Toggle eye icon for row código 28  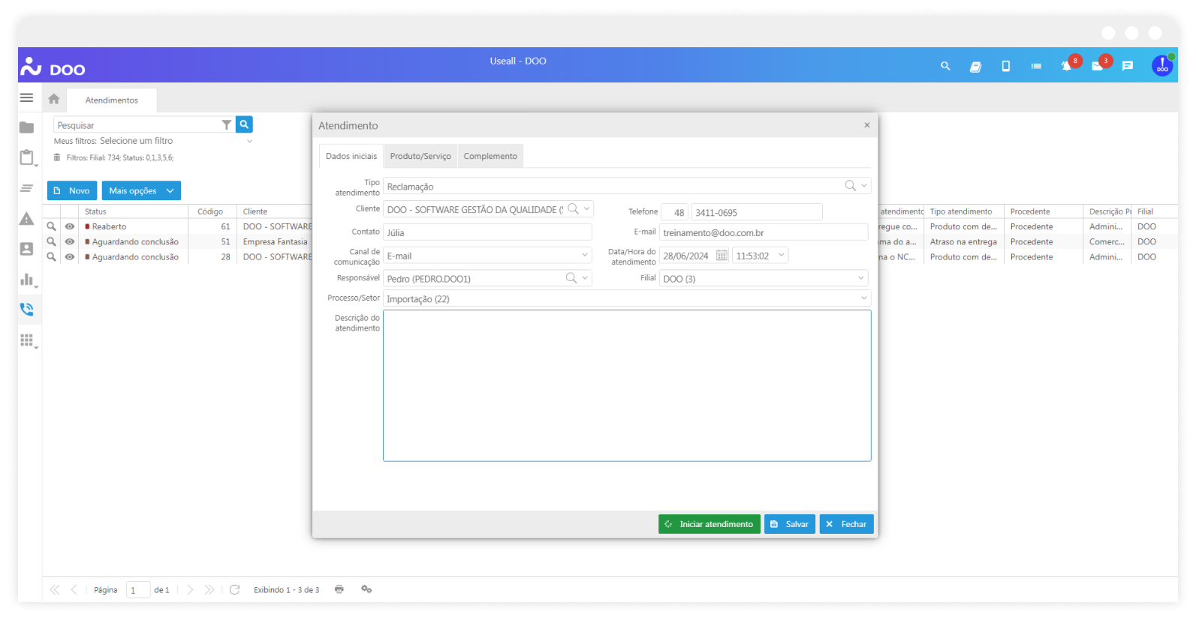pyautogui.click(x=70, y=256)
